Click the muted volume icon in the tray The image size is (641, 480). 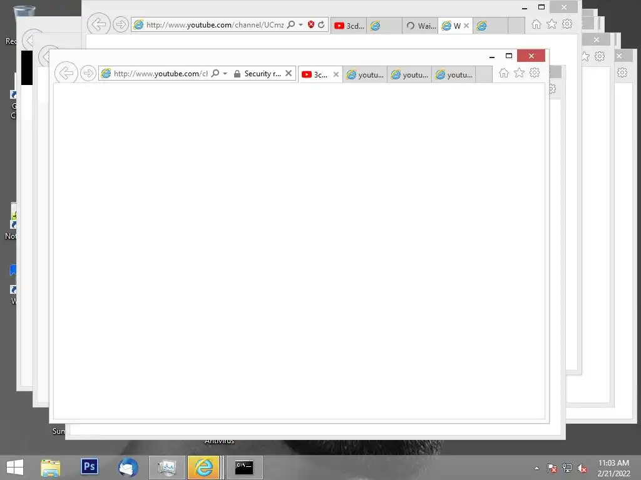582,468
